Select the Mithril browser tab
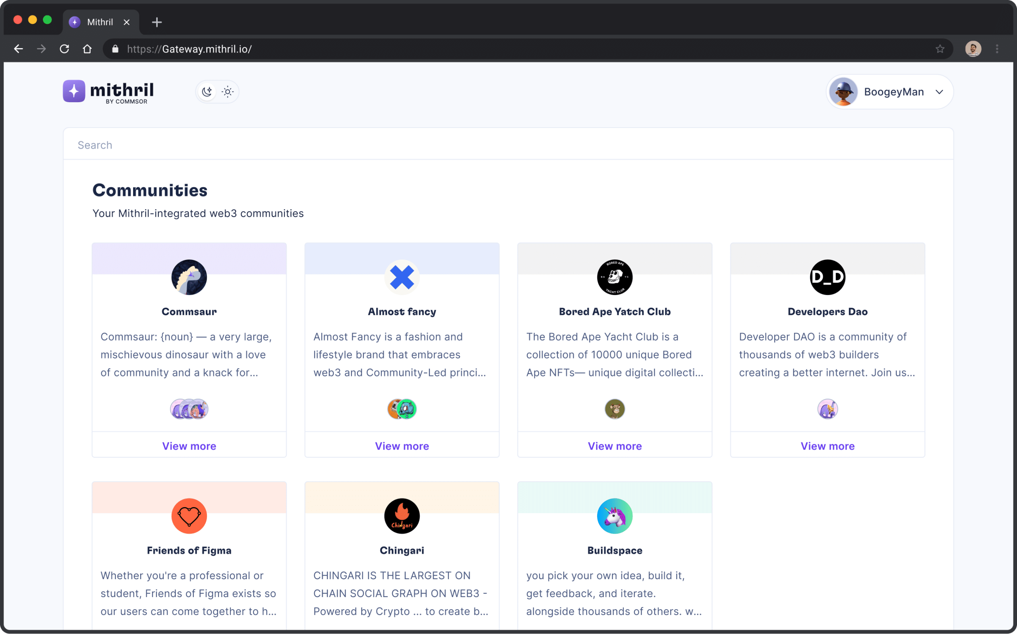Image resolution: width=1017 pixels, height=634 pixels. coord(101,22)
